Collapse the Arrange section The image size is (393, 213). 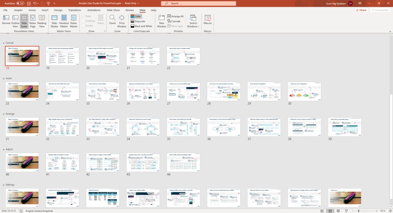4,114
